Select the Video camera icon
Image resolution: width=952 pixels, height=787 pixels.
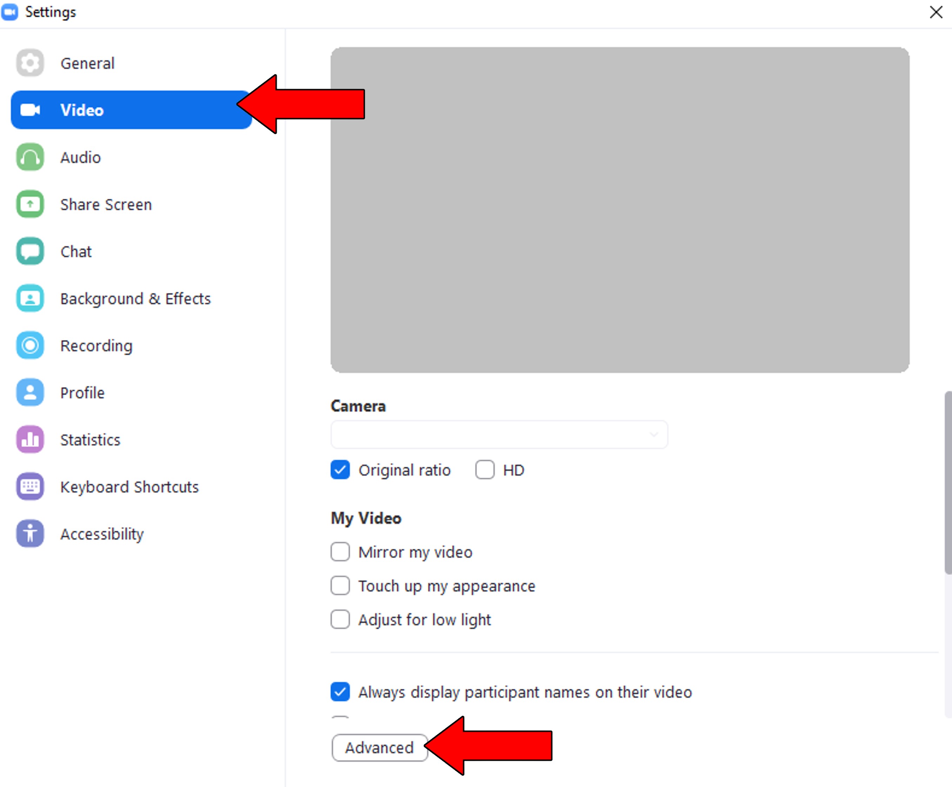click(29, 110)
